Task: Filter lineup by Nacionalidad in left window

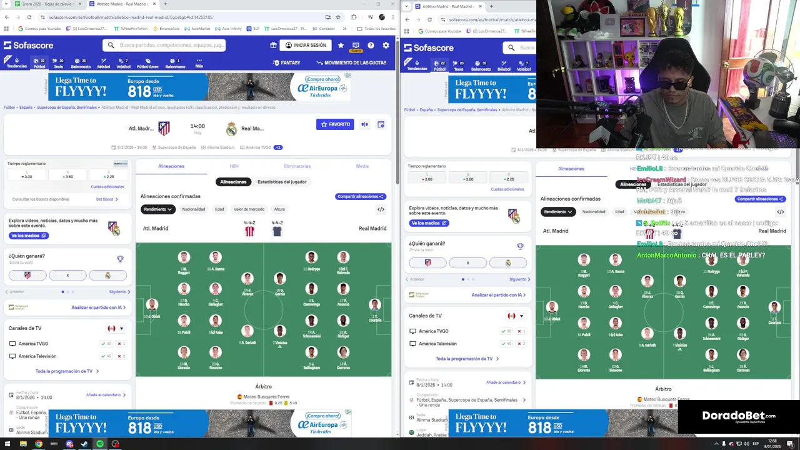Action: click(x=193, y=209)
